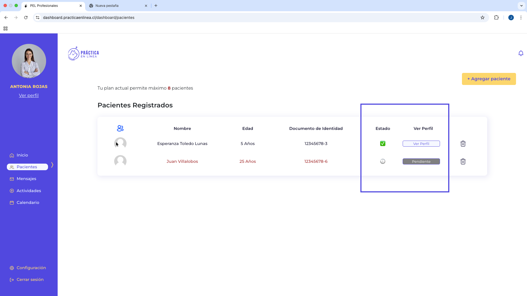This screenshot has height=296, width=527.
Task: Delete patient Esperanza Toledo Lunas via trash icon
Action: click(463, 144)
